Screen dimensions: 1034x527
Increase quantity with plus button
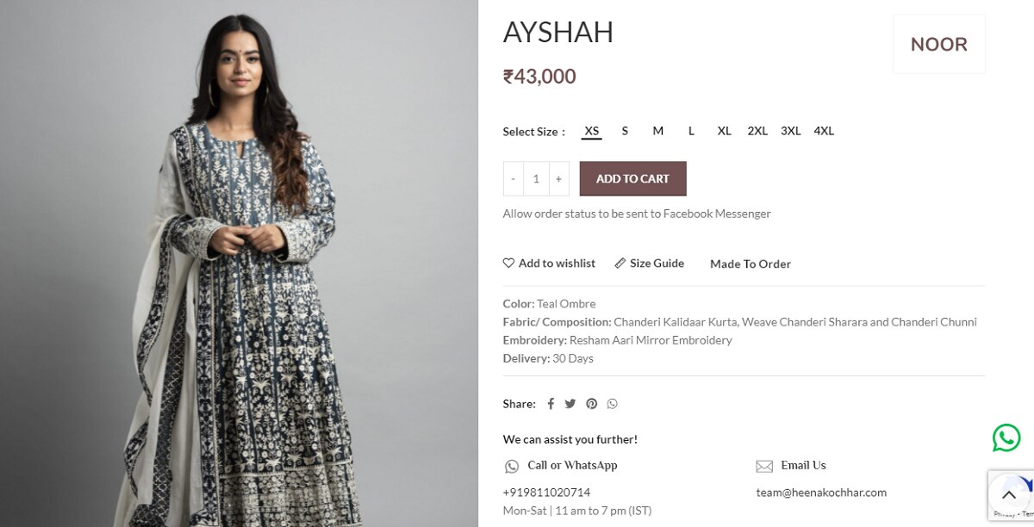point(558,178)
